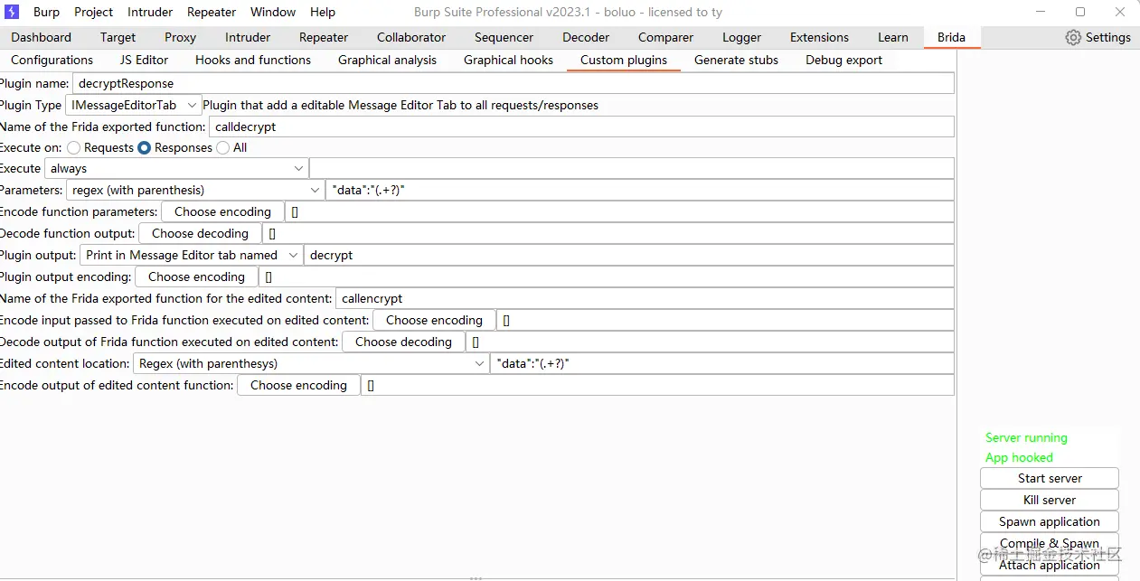Switch to the Extensions tab
This screenshot has width=1140, height=581.
pyautogui.click(x=819, y=37)
